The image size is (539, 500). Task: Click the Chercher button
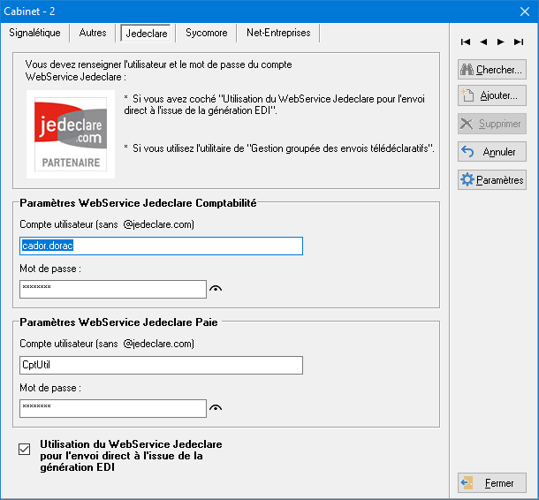tap(492, 70)
